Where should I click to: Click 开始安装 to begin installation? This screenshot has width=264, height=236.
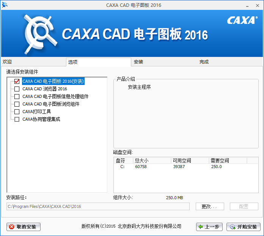pyautogui.click(x=244, y=227)
